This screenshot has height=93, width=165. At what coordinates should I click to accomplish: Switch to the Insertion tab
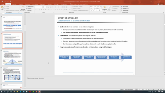[x=14, y=4]
